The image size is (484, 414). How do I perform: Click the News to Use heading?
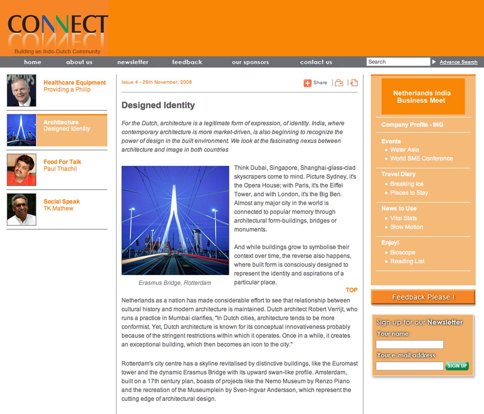pyautogui.click(x=399, y=208)
